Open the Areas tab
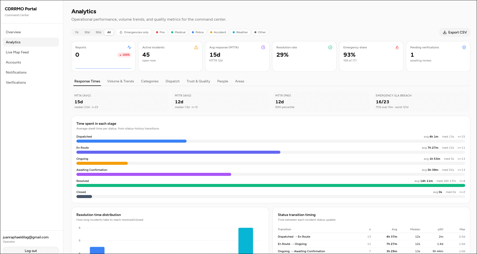477x254 pixels. pos(240,81)
